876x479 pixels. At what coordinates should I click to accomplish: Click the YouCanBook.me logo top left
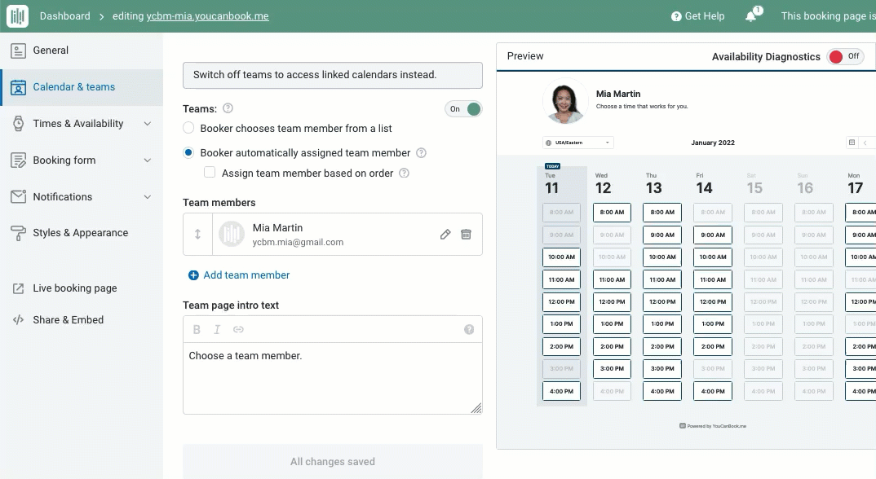[17, 15]
